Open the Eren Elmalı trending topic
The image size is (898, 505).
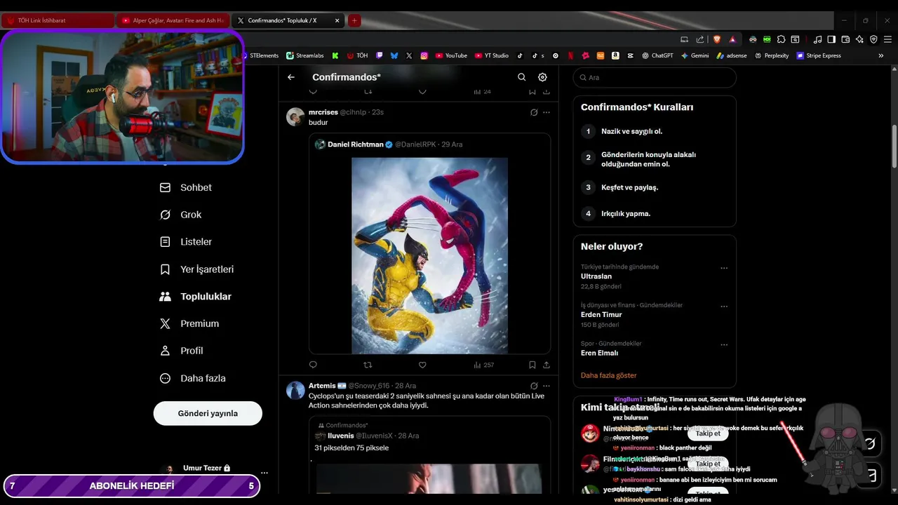[599, 353]
